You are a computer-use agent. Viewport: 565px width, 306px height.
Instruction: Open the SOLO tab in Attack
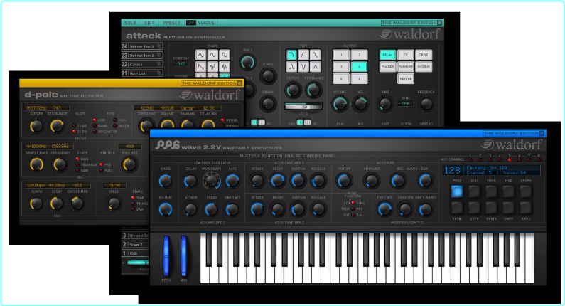click(130, 23)
